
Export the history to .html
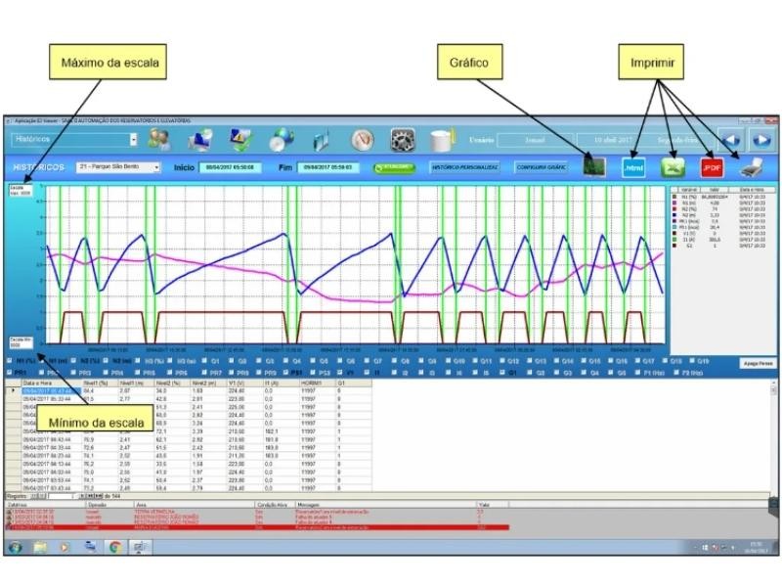click(x=634, y=167)
